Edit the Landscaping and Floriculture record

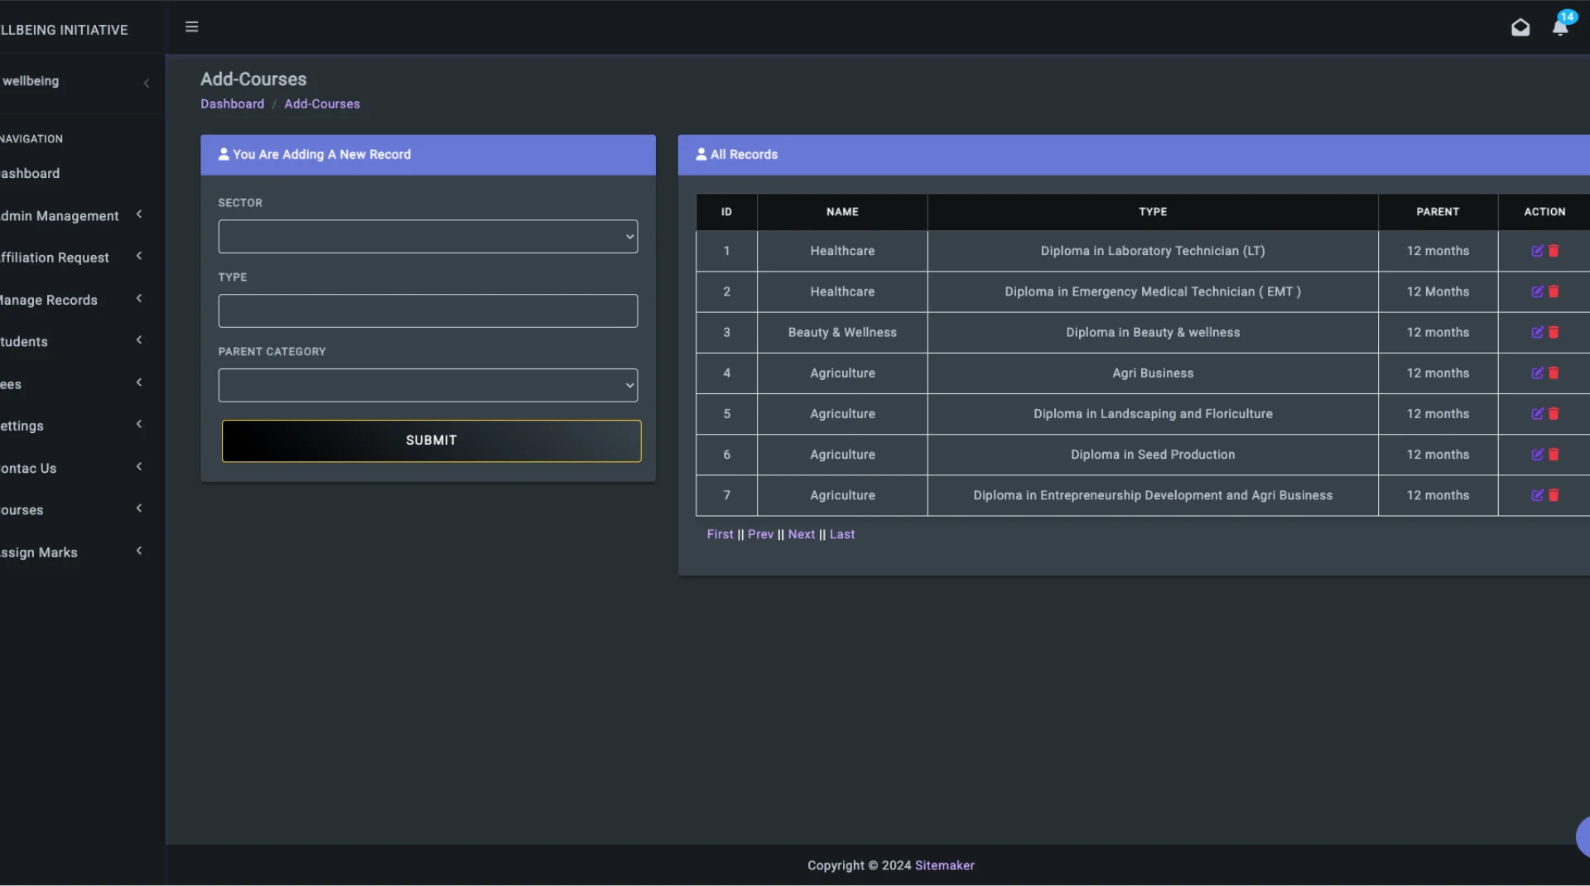coord(1537,414)
